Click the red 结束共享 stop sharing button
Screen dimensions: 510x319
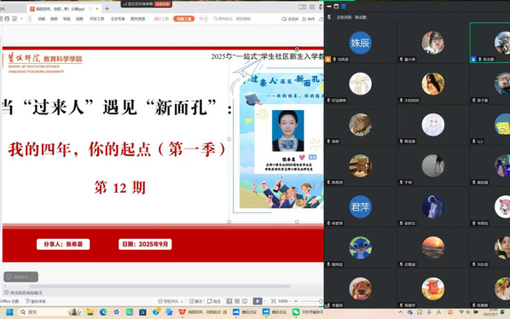click(x=163, y=4)
